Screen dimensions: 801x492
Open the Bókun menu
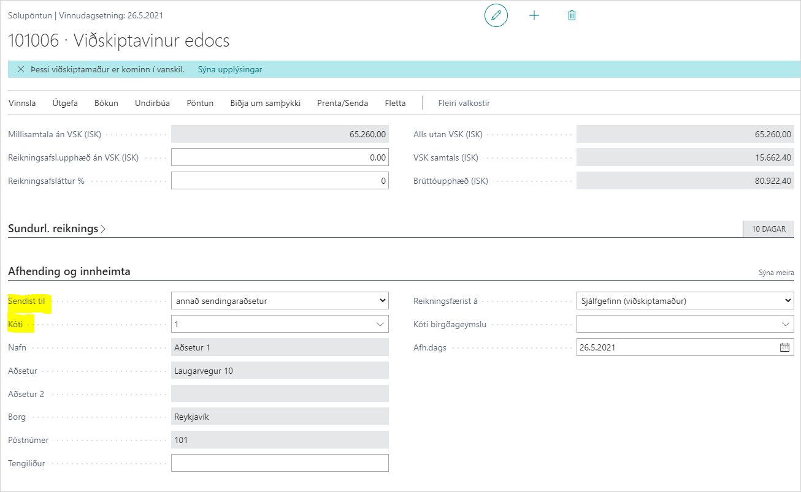(106, 103)
